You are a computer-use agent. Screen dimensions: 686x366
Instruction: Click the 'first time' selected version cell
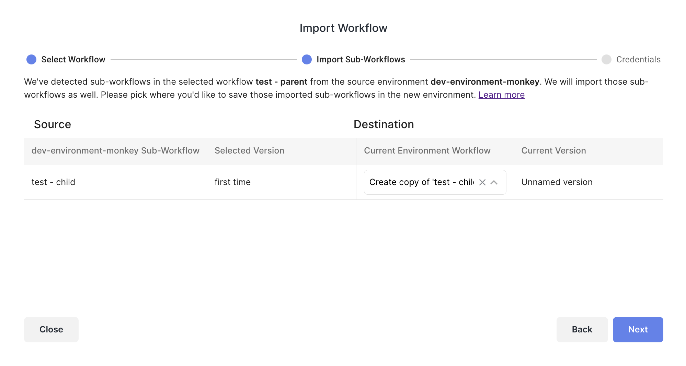click(x=232, y=182)
